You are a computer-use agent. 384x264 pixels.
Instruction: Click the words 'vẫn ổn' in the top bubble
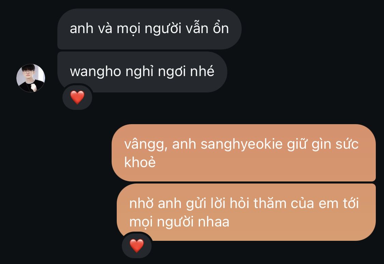(207, 28)
